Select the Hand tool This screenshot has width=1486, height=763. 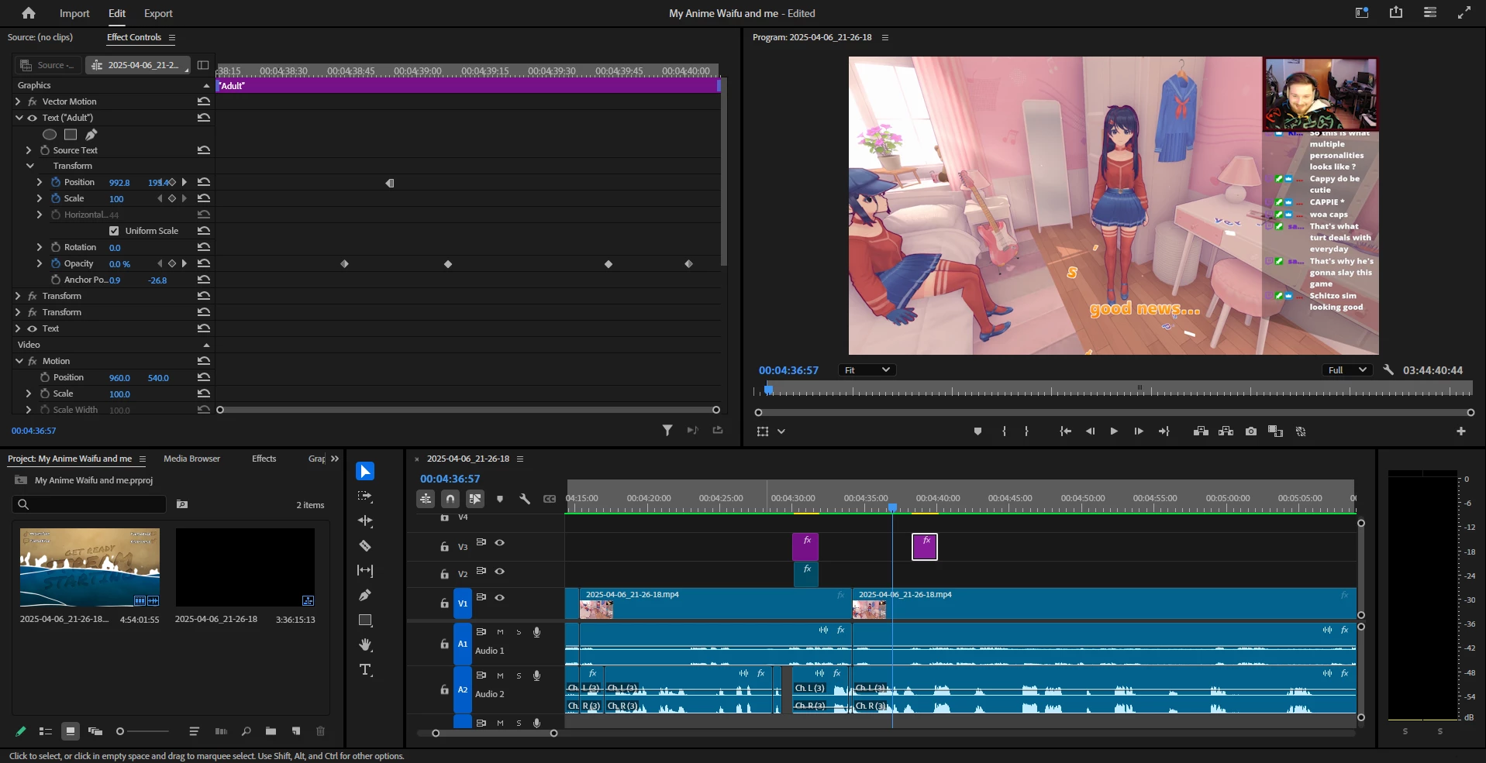(x=365, y=644)
